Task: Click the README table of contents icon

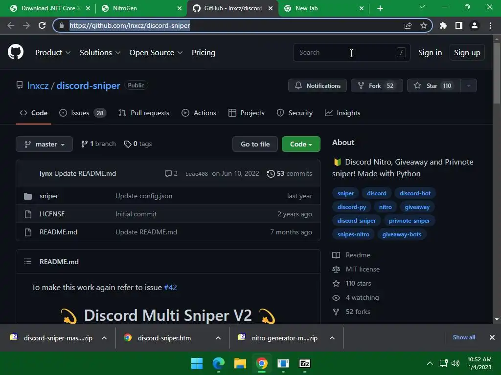Action: click(x=28, y=262)
